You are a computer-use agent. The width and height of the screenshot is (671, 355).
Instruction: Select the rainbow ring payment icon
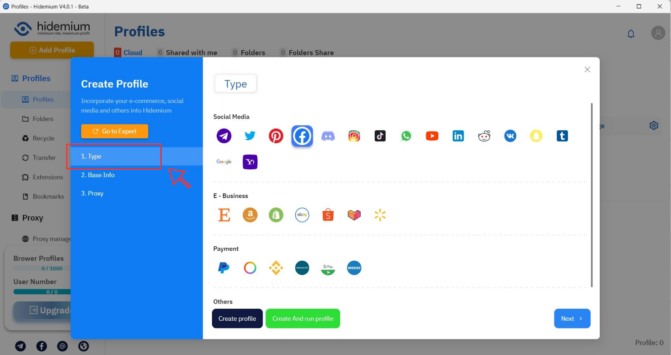click(x=250, y=268)
